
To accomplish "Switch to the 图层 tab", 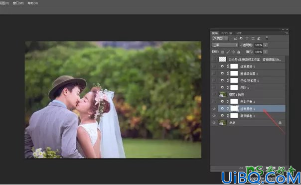I will coord(215,33).
